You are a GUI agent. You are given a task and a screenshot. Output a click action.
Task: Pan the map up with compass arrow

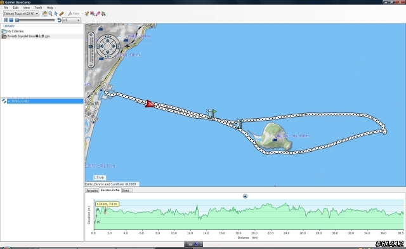[108, 41]
